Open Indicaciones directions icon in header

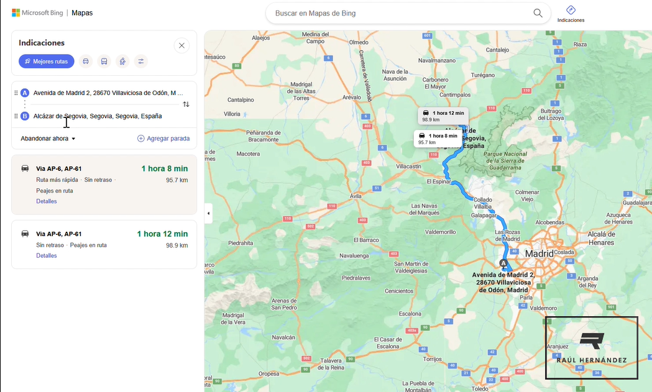tap(571, 14)
